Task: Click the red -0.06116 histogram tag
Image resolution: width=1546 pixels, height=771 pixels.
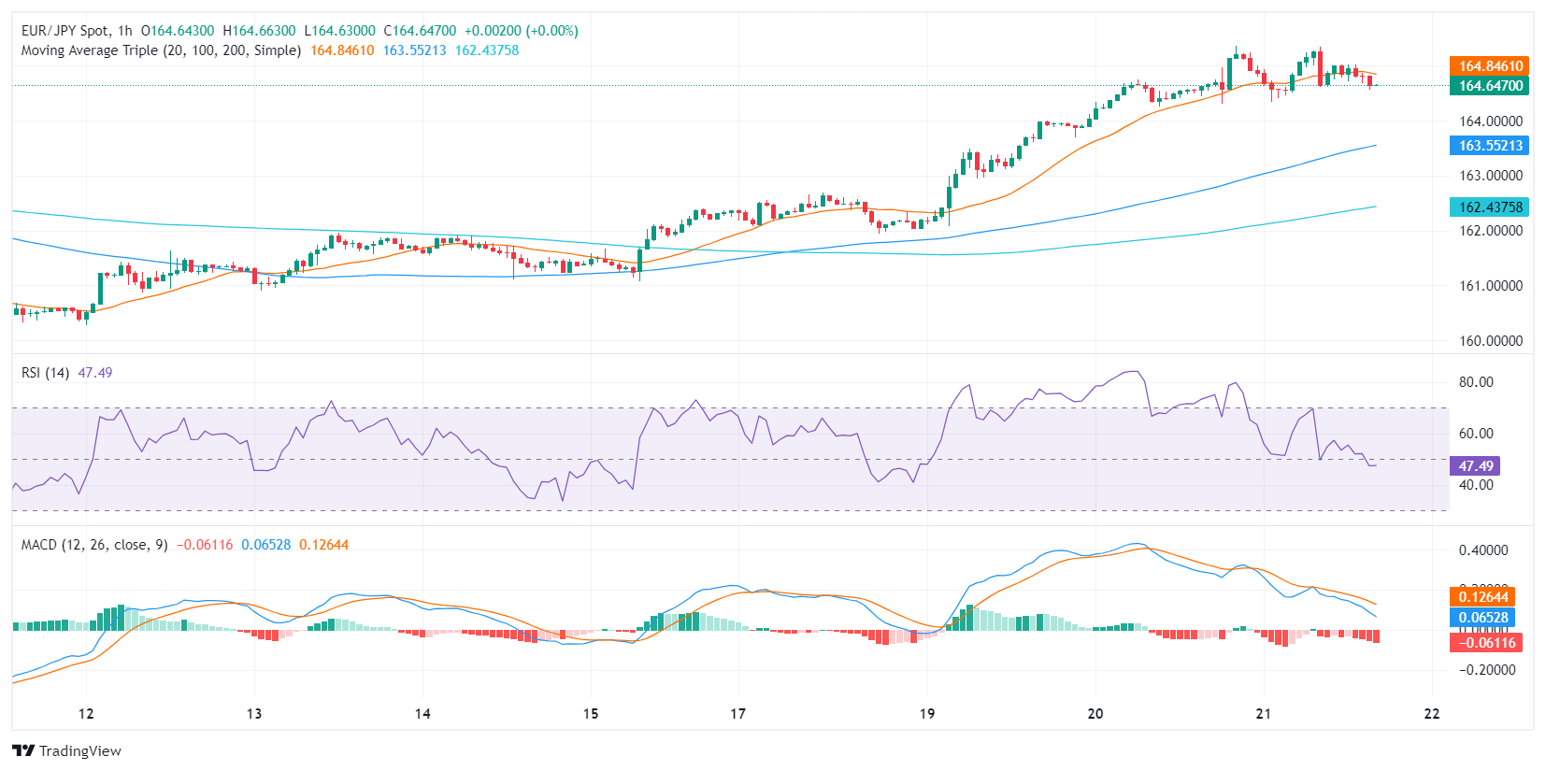Action: point(1486,643)
